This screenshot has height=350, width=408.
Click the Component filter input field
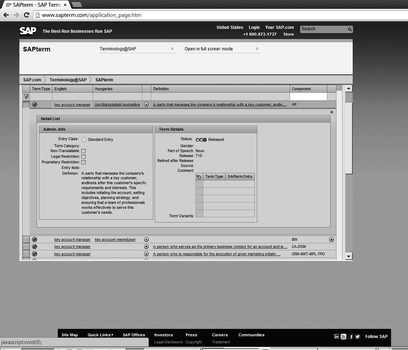(308, 96)
